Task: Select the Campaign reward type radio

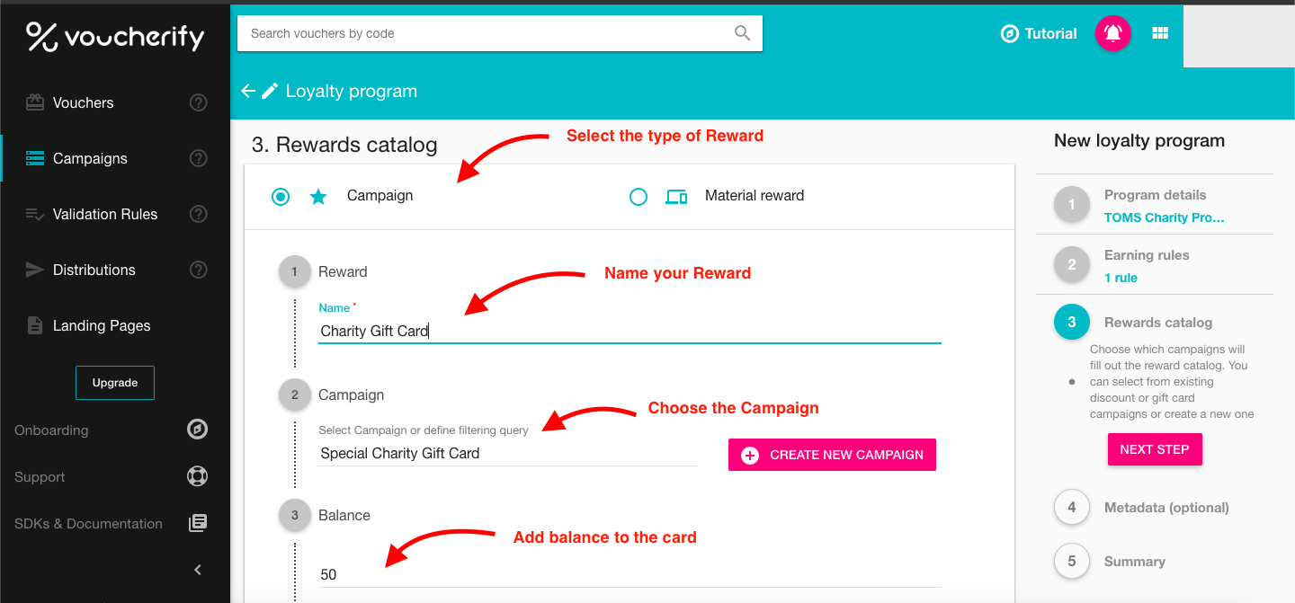Action: (x=280, y=195)
